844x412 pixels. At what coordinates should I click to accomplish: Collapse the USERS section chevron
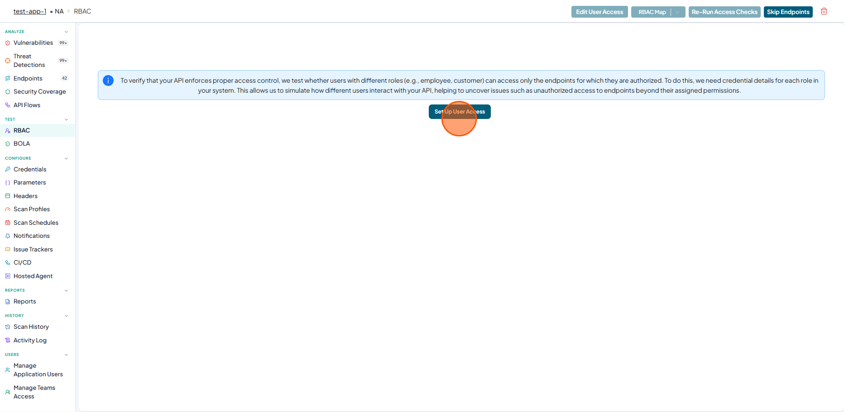(x=66, y=355)
